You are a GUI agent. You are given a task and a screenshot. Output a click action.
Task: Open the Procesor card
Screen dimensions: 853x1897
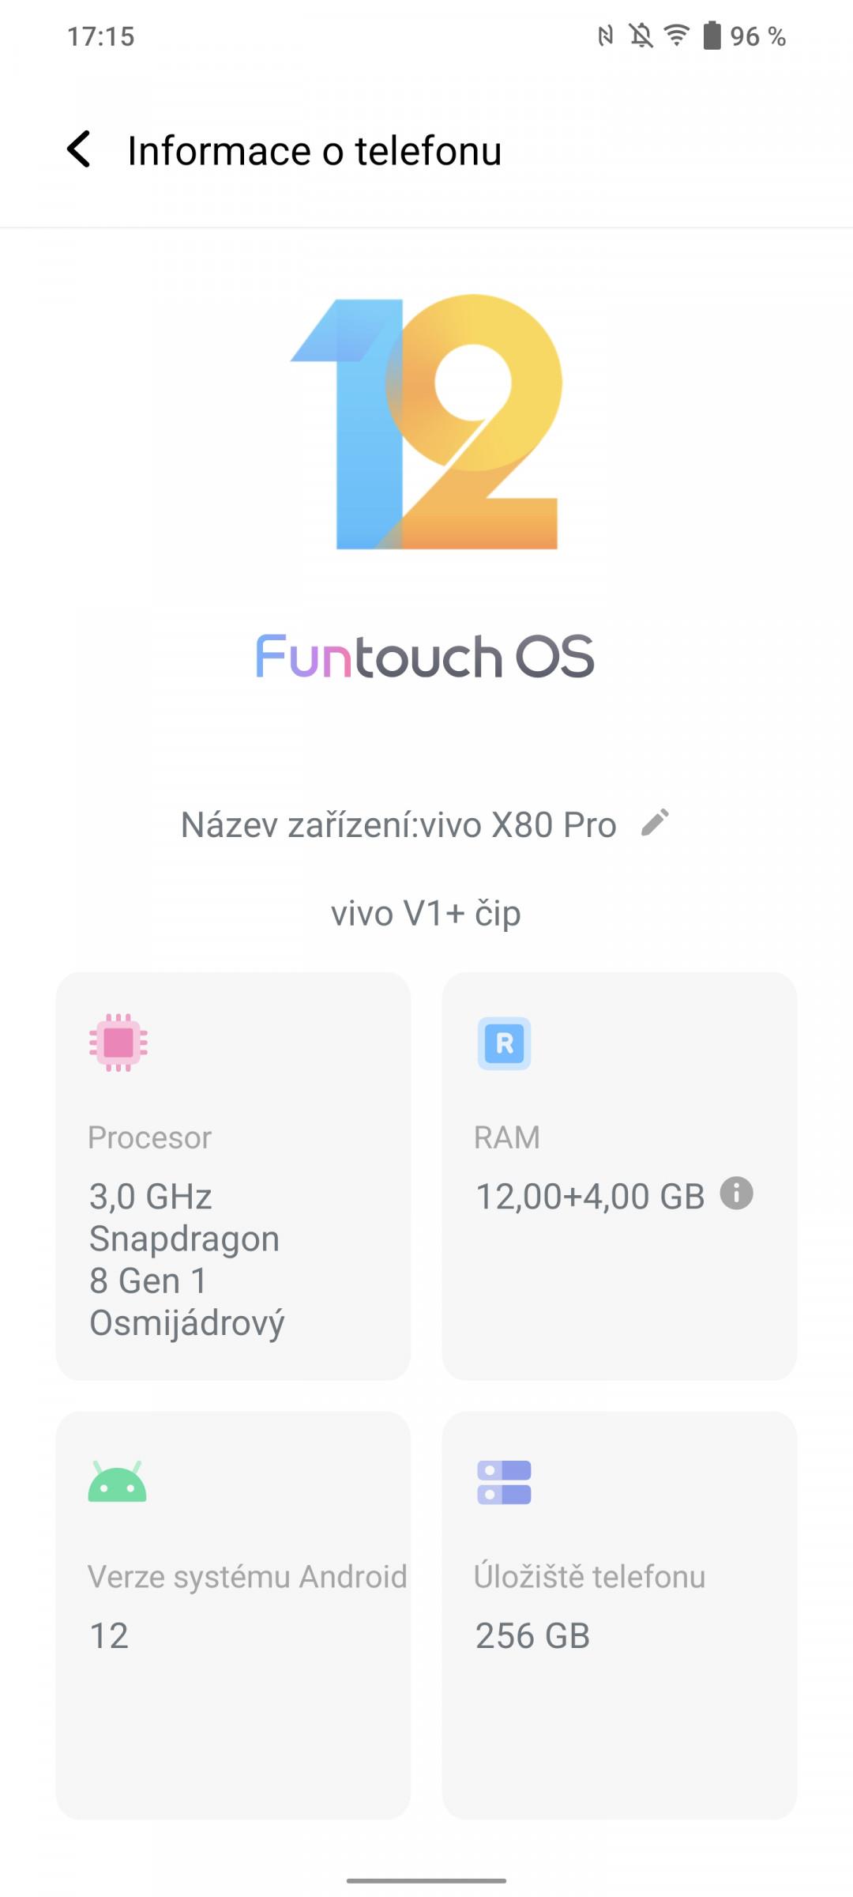click(x=233, y=1176)
